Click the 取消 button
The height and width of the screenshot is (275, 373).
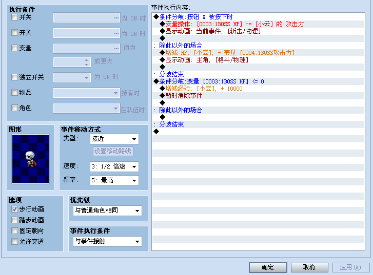[309, 267]
